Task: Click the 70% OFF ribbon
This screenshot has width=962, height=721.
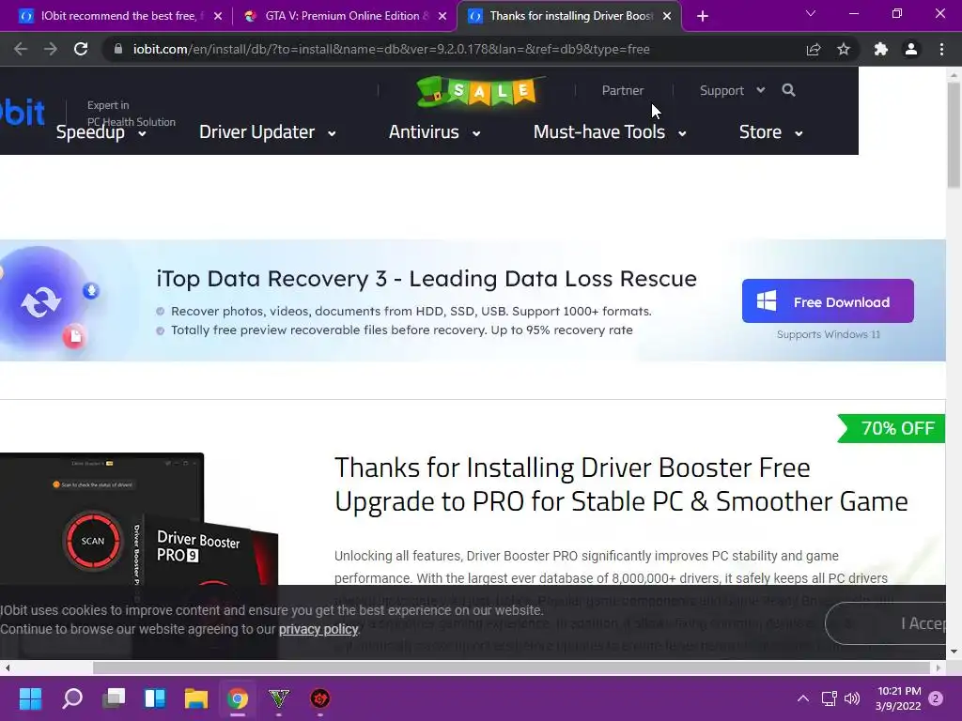Action: point(891,428)
